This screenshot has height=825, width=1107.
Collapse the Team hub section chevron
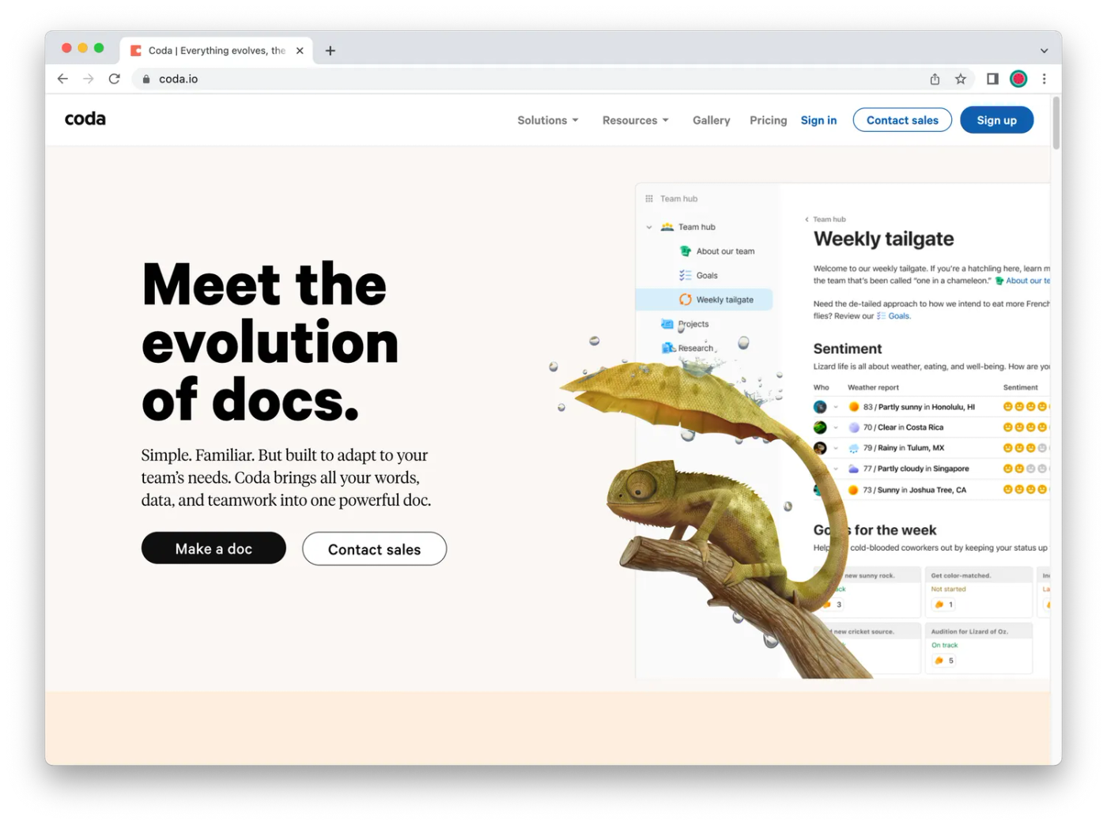point(648,227)
